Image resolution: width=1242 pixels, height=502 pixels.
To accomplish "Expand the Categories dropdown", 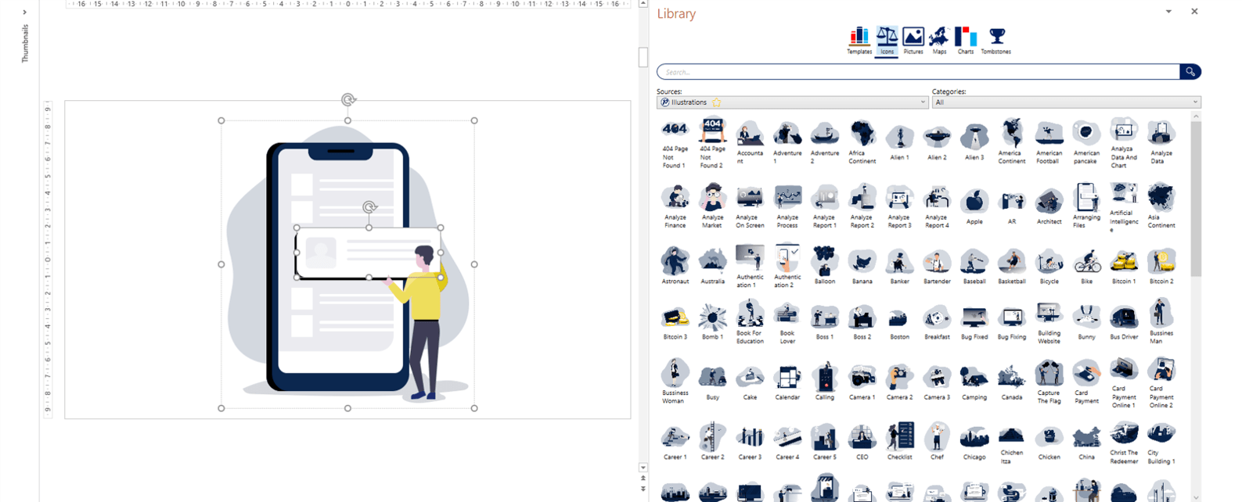I will pos(1194,102).
